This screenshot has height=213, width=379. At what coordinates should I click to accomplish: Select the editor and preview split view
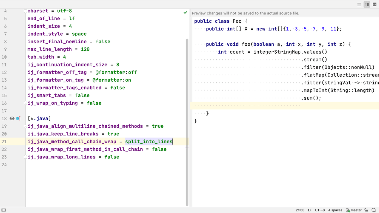[367, 4]
